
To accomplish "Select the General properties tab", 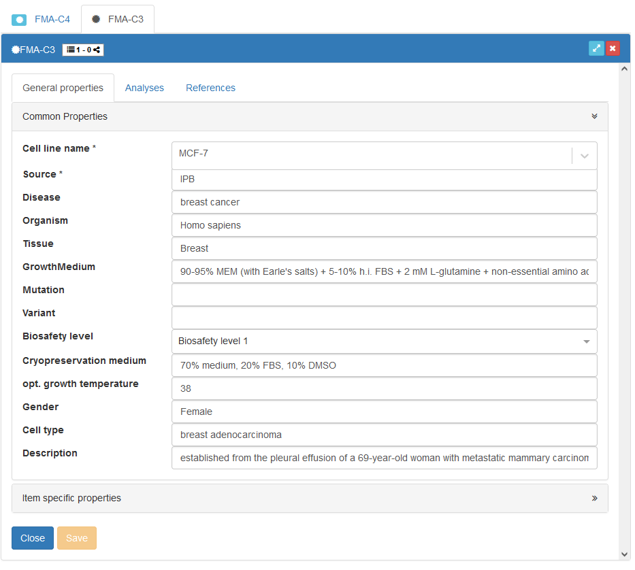I will tap(63, 88).
